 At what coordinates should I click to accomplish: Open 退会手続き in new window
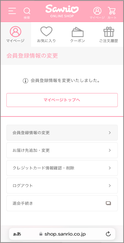pos(62,203)
